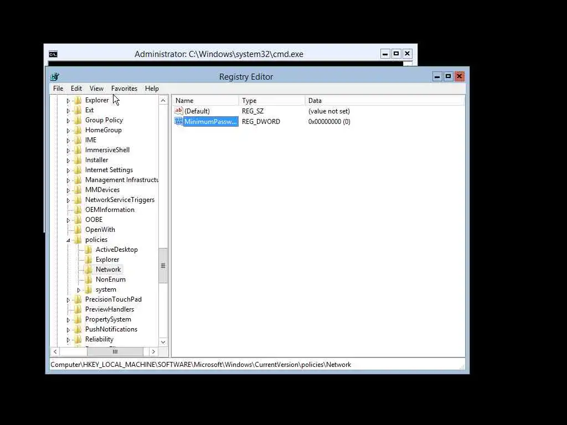Select the OpenWith key
Image resolution: width=567 pixels, height=425 pixels.
coord(100,230)
